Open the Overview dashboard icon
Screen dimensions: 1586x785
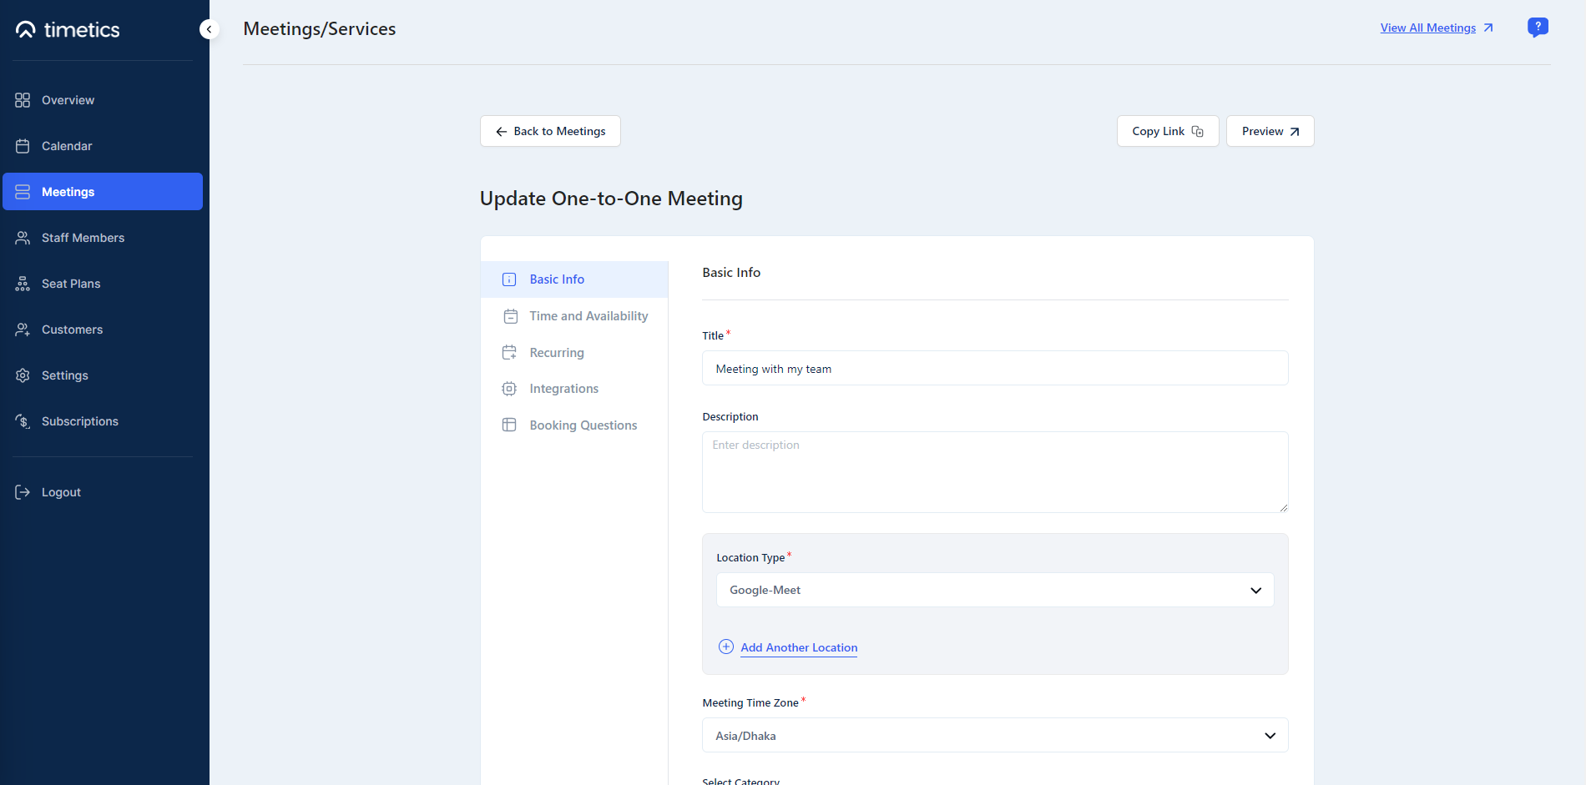pos(23,99)
